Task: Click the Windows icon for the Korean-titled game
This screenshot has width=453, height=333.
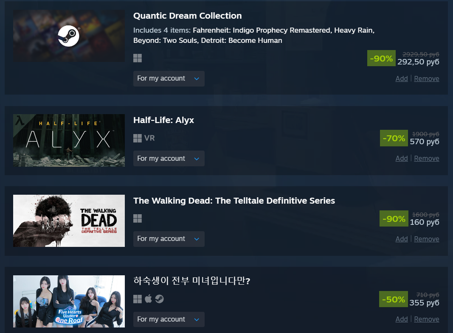Action: (x=138, y=299)
